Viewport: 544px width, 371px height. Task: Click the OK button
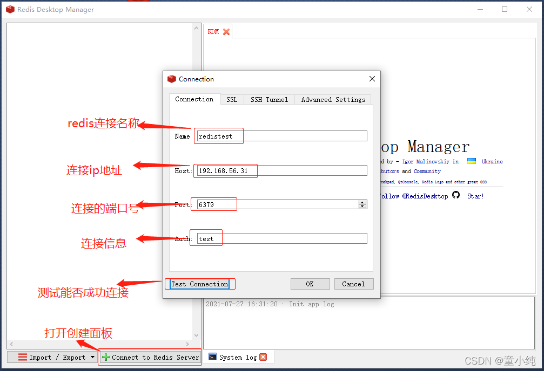[x=310, y=284]
